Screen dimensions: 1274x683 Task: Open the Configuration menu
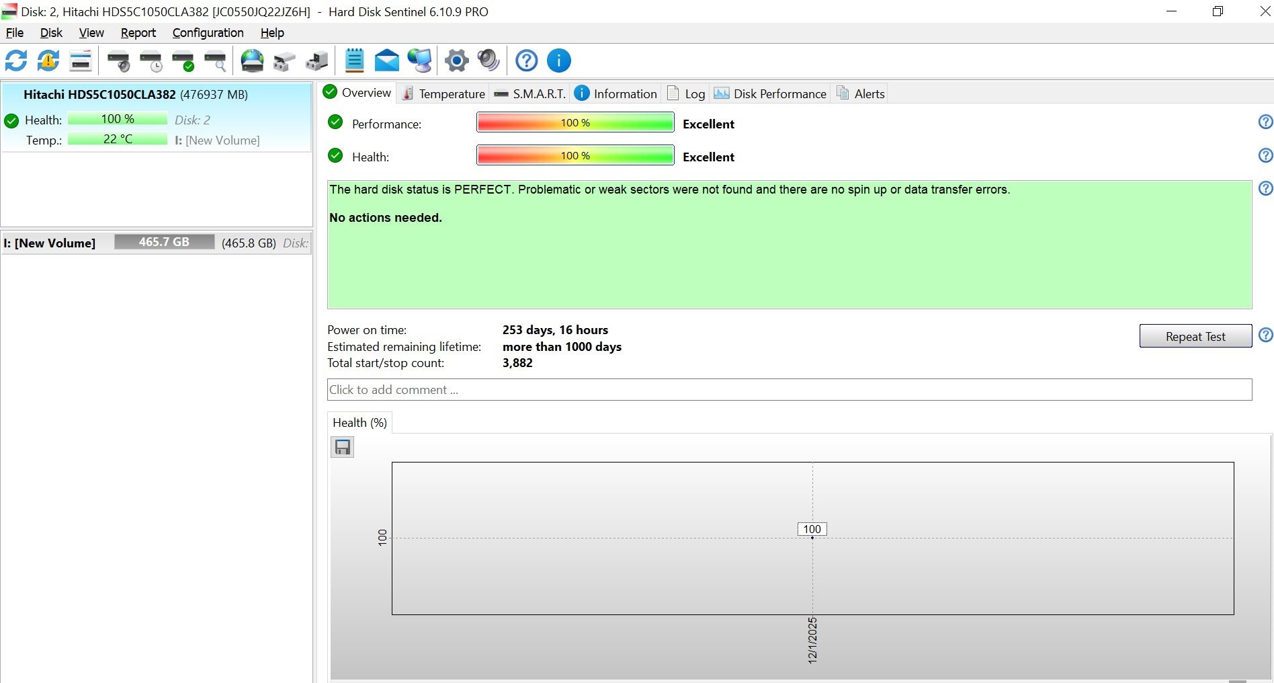tap(208, 33)
